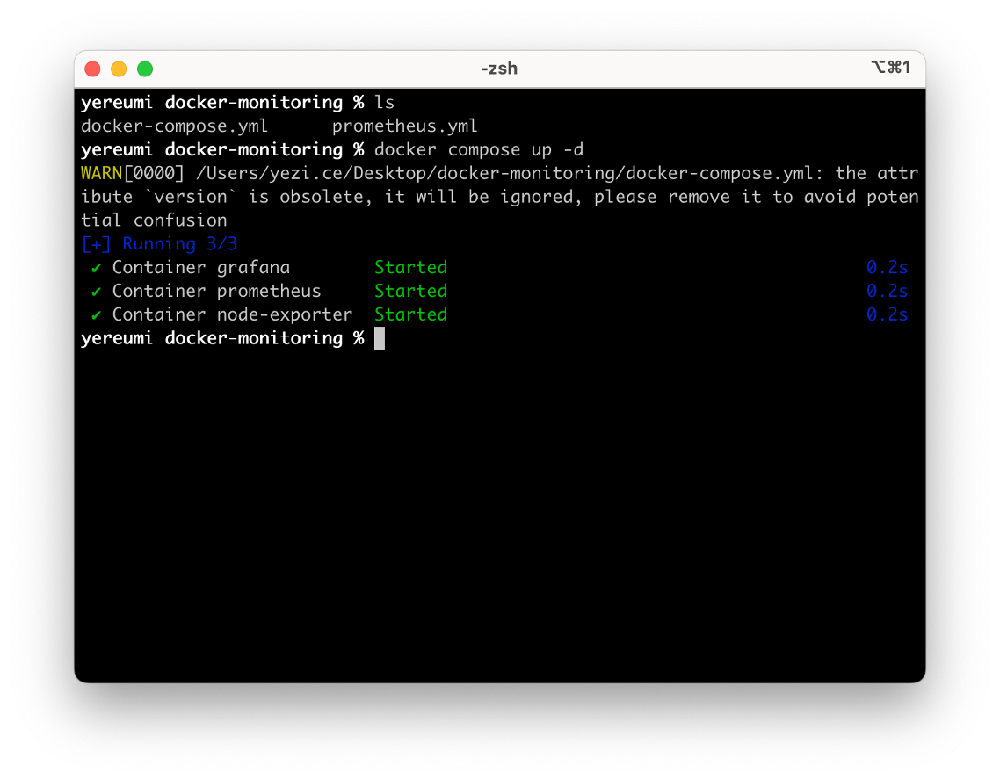Click 'tial confusion' warning continuation line
This screenshot has width=1000, height=780.
pyautogui.click(x=154, y=220)
